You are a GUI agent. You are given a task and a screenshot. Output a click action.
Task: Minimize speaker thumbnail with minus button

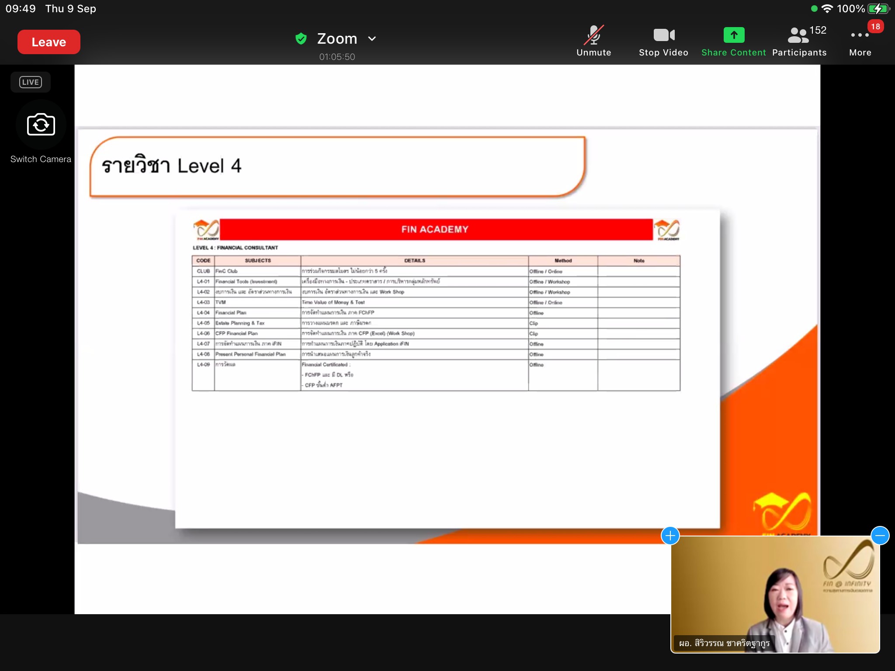click(x=880, y=536)
